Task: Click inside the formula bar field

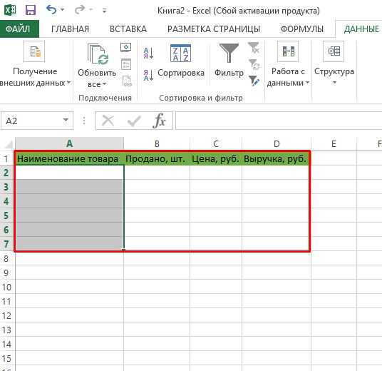Action: click(279, 121)
